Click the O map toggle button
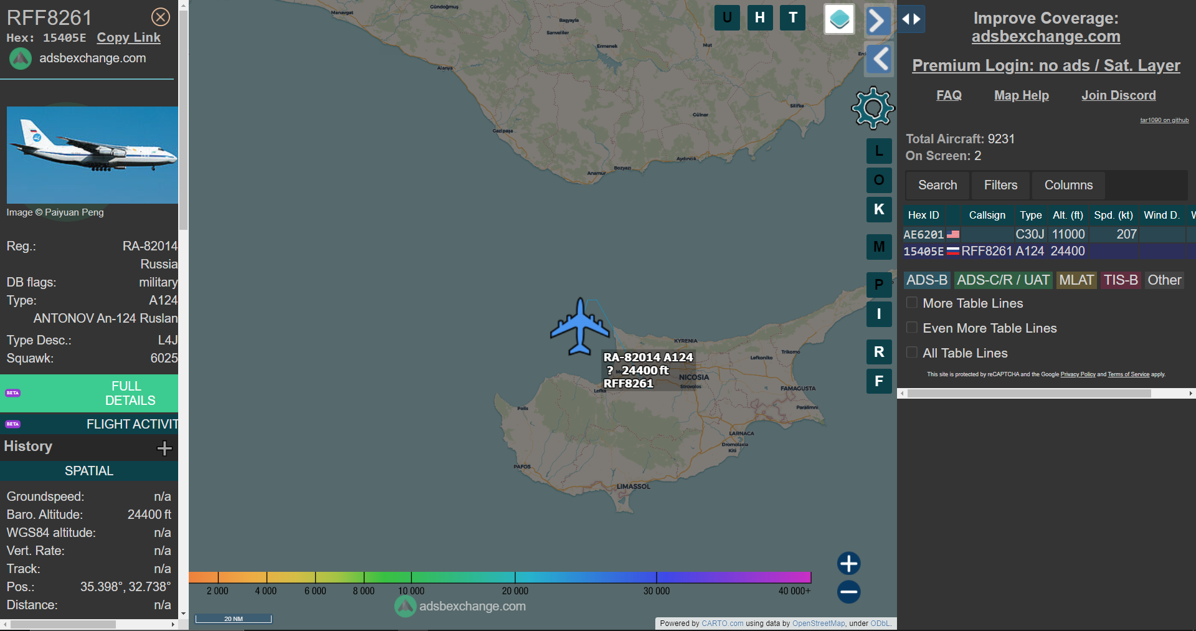This screenshot has width=1196, height=631. 879,180
